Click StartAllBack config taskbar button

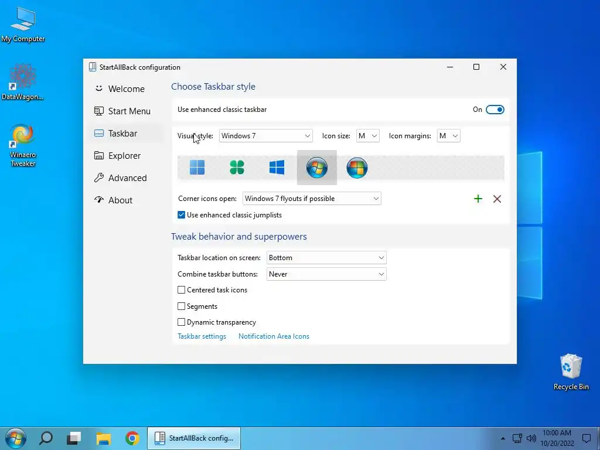tap(194, 438)
